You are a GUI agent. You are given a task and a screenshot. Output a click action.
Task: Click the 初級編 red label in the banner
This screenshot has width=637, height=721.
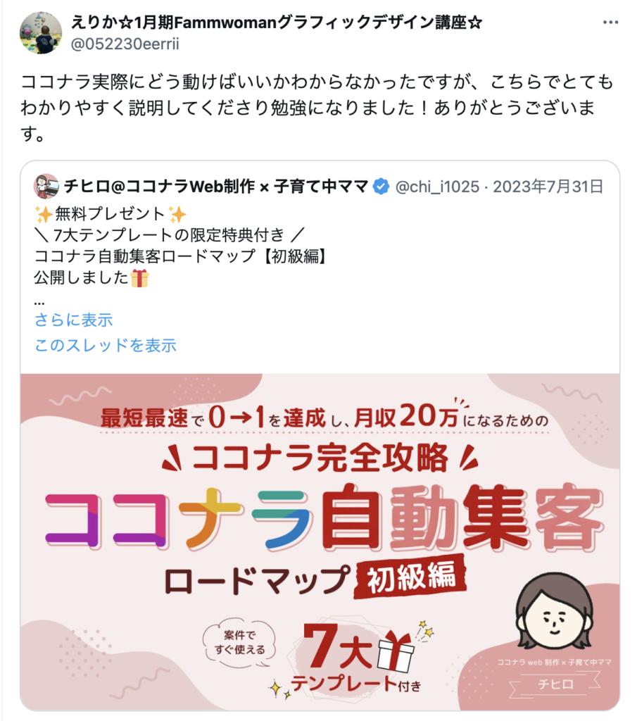410,577
